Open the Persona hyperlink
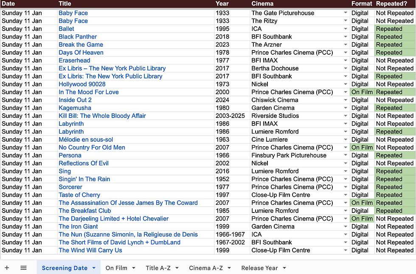This screenshot has height=274, width=416. coord(70,155)
